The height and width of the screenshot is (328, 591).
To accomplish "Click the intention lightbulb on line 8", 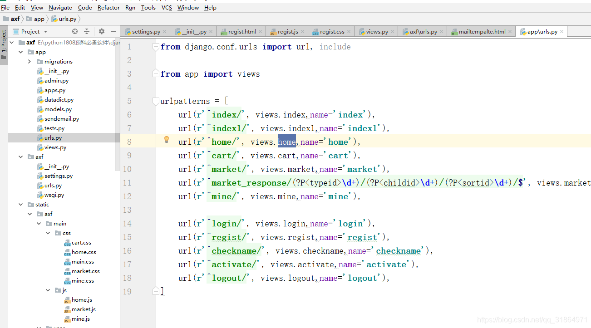I will [x=167, y=139].
